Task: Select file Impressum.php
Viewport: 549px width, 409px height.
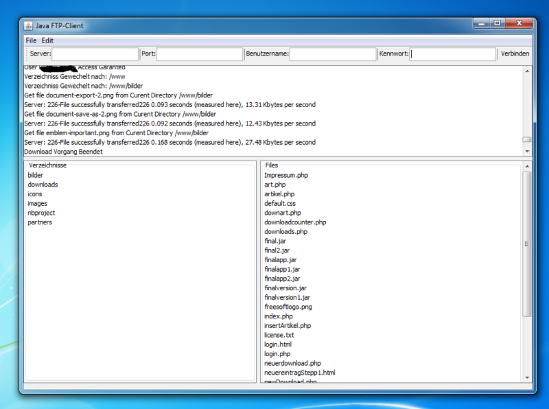Action: coord(286,175)
